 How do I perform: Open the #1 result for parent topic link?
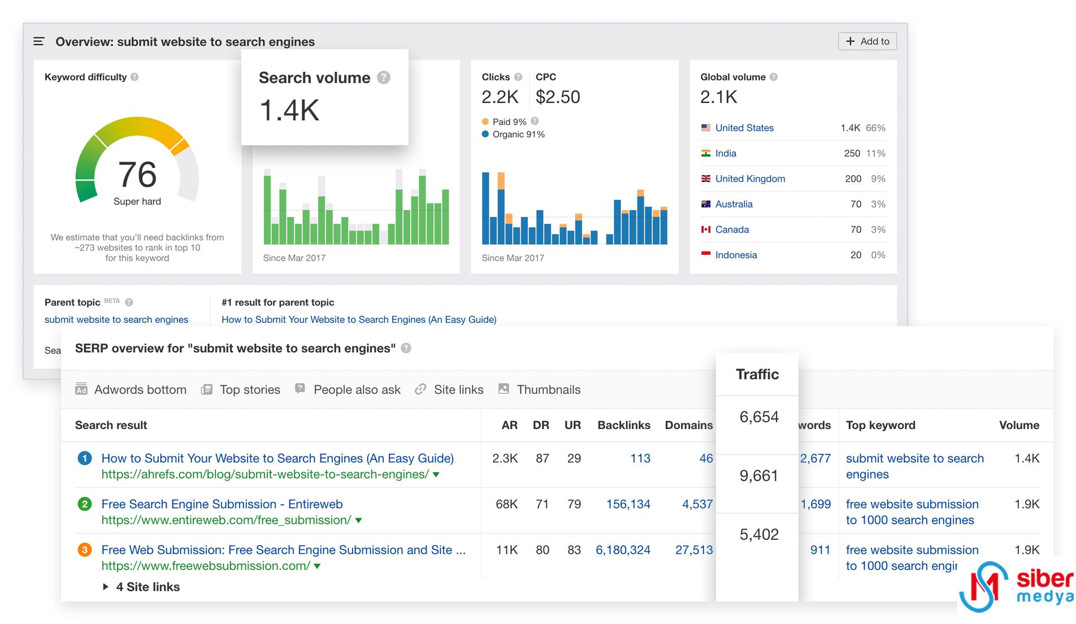point(359,319)
